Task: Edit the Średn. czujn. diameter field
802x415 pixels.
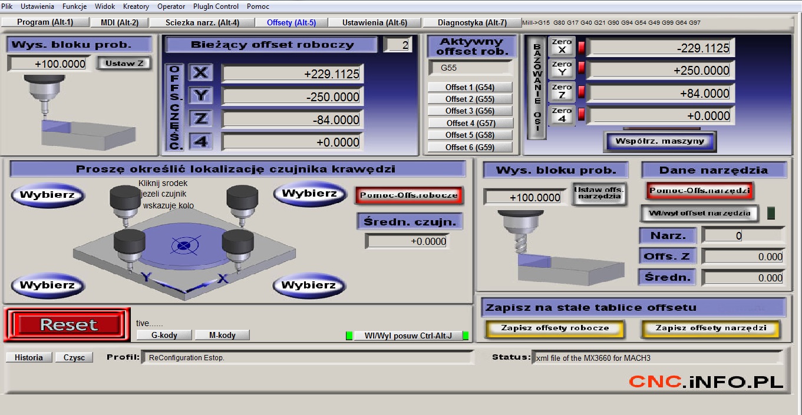Action: [407, 241]
